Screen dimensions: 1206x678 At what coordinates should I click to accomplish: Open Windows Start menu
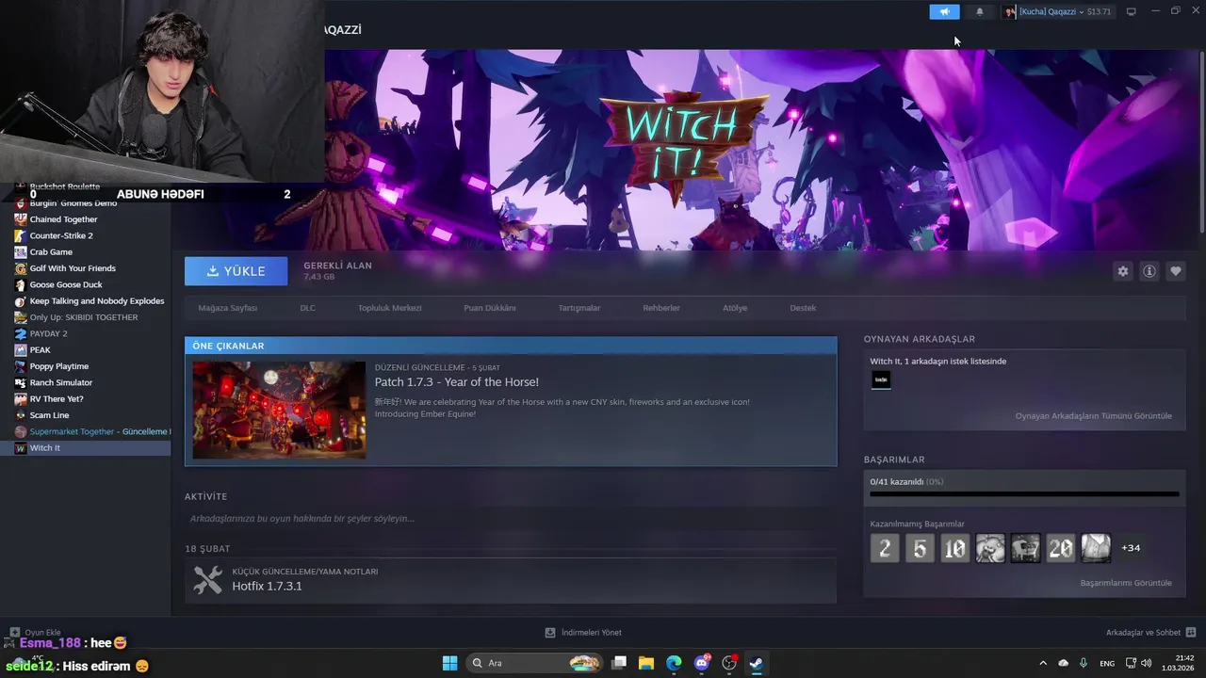(x=449, y=663)
